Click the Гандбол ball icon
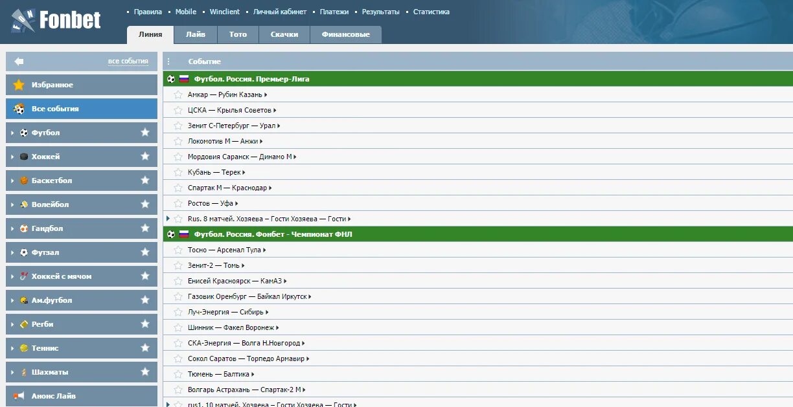The image size is (793, 407). point(24,228)
